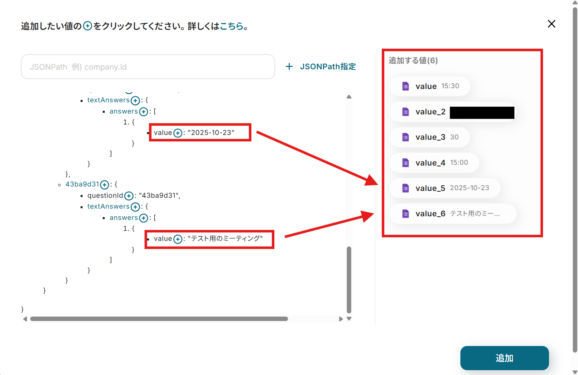
Task: Click the JSON tree vertical scrollbar thumb
Action: pyautogui.click(x=349, y=280)
